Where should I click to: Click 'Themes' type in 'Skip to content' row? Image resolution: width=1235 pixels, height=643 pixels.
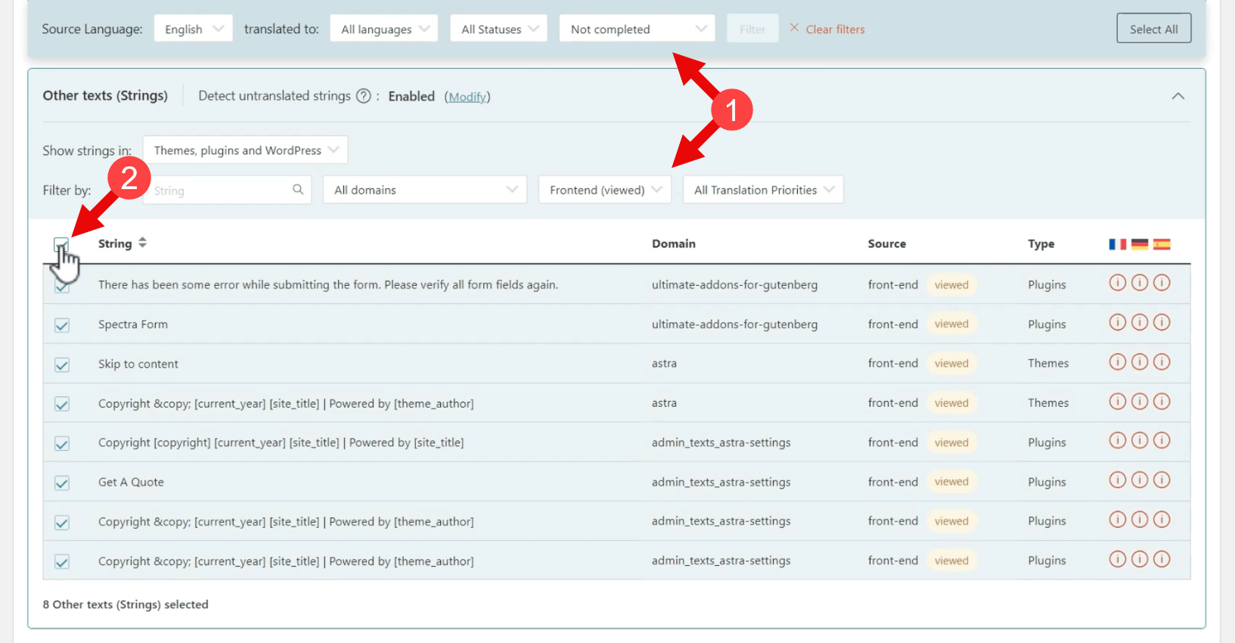pos(1048,363)
